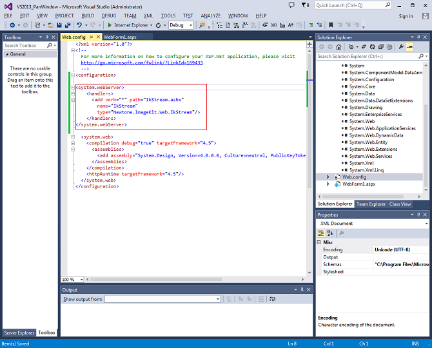
Task: Open the FILE menu
Action: [x=8, y=16]
